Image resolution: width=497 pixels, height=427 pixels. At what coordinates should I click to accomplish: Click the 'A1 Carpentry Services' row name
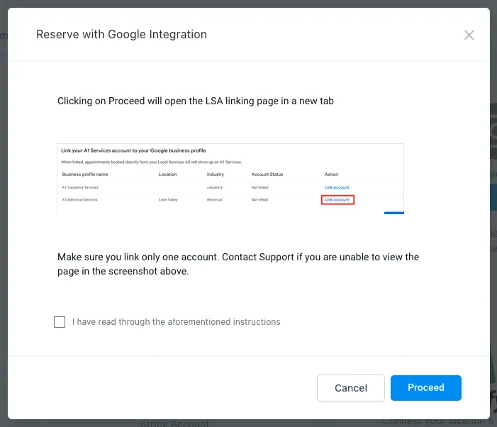click(80, 187)
